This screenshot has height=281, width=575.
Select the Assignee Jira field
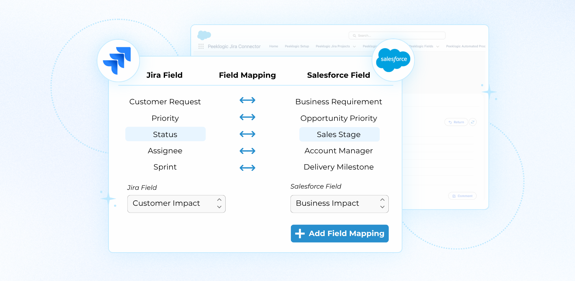pos(165,151)
